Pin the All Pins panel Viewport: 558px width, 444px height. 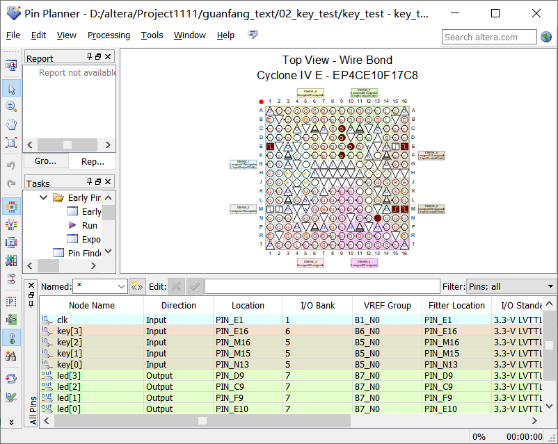[31, 304]
